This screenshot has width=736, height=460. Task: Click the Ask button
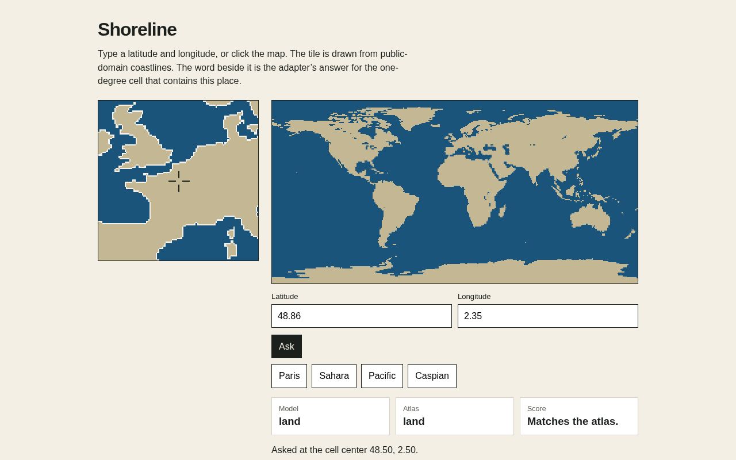coord(286,346)
